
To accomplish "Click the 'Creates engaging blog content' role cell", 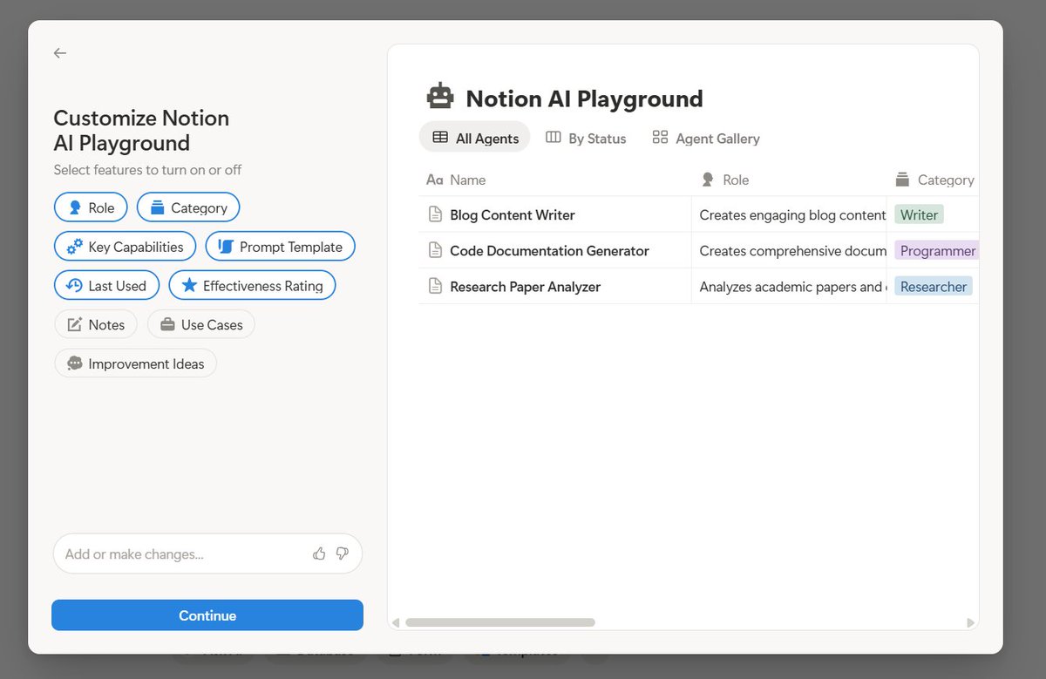I will click(x=789, y=214).
